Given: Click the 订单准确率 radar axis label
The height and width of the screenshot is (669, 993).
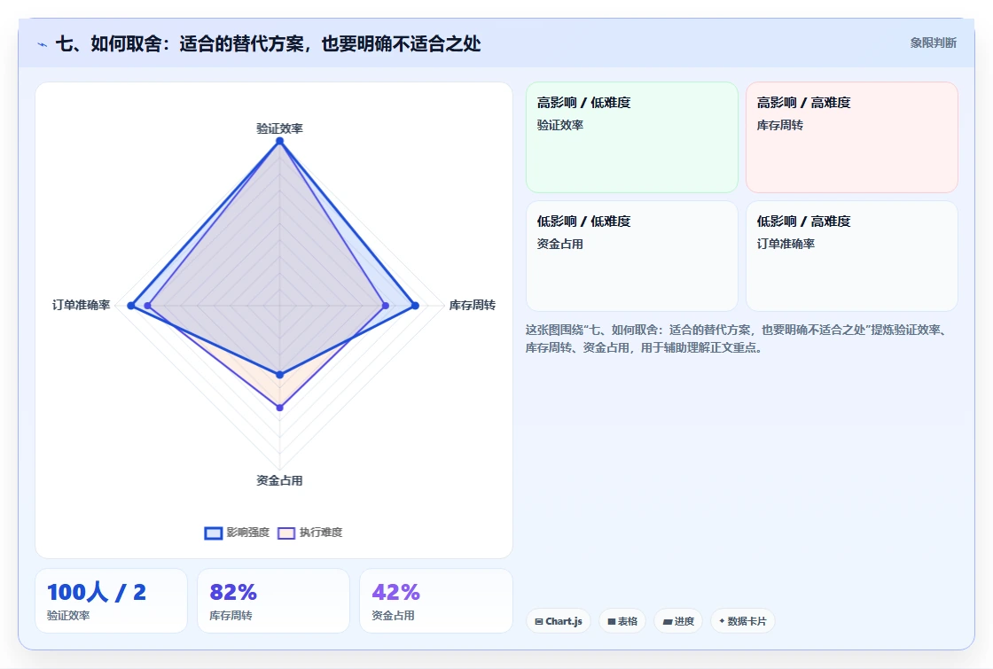Looking at the screenshot, I should click(81, 305).
